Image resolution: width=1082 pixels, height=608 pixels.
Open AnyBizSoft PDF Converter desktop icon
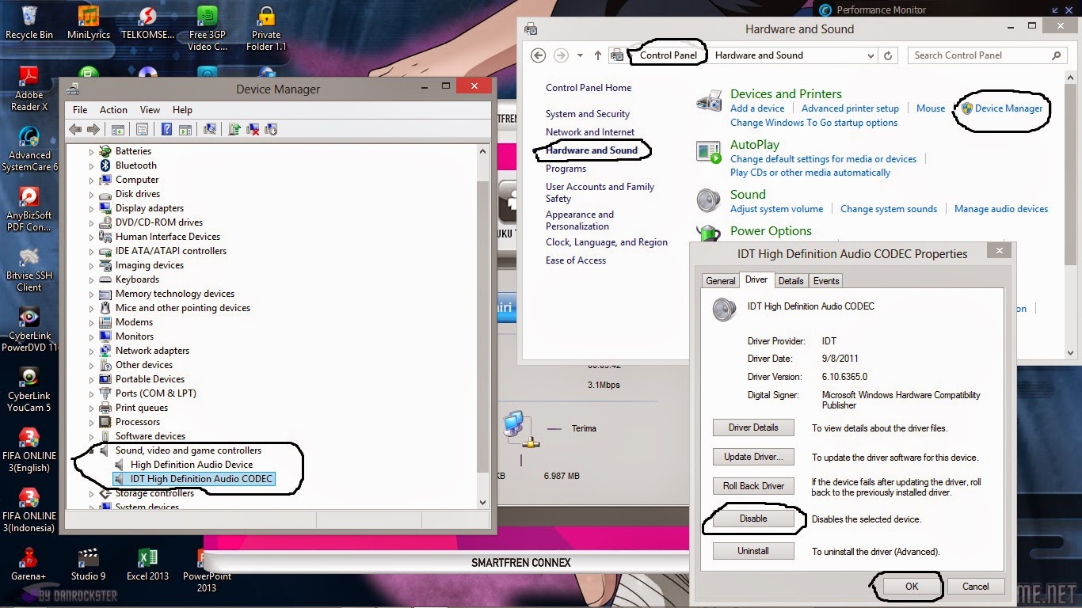point(29,209)
